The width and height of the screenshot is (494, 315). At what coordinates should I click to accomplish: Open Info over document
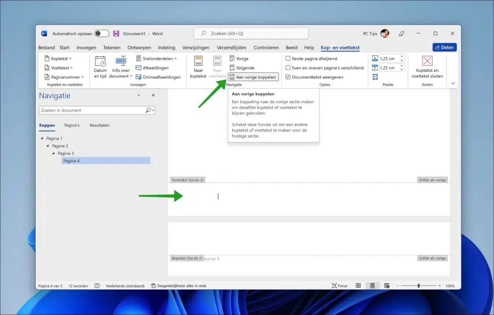121,67
